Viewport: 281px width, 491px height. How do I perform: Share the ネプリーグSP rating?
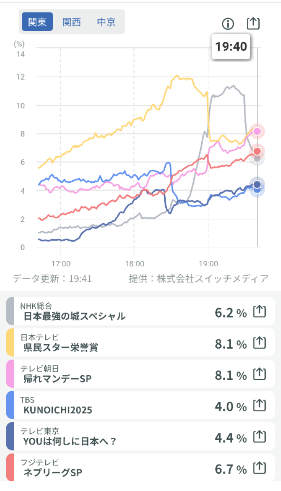259,468
